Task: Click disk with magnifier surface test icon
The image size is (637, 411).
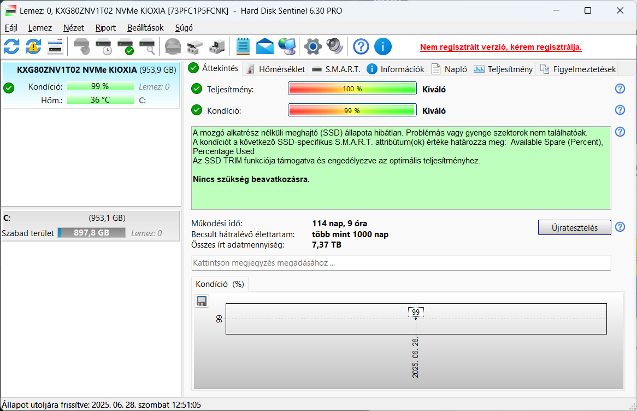Action: [147, 47]
